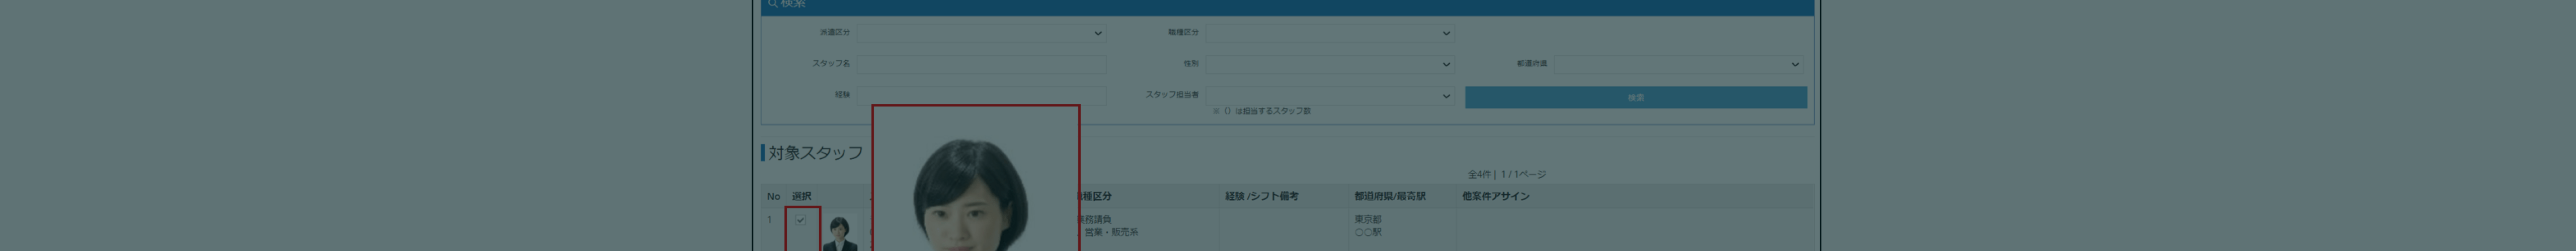Image resolution: width=2576 pixels, height=251 pixels.
Task: Click the 対象スタッフ section heading
Action: (x=815, y=153)
